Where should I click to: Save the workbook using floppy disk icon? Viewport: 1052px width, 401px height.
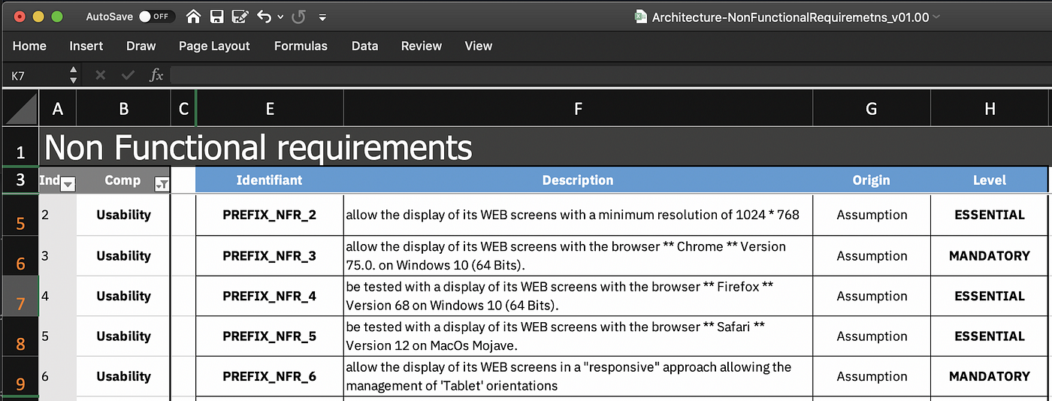[x=217, y=17]
